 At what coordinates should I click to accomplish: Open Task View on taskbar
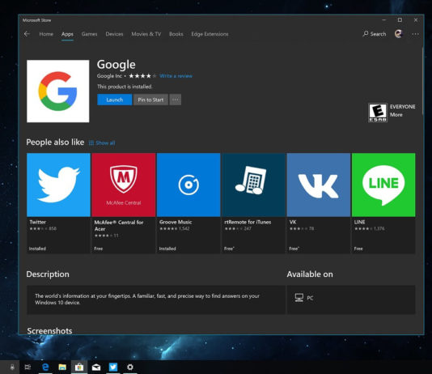(x=28, y=367)
